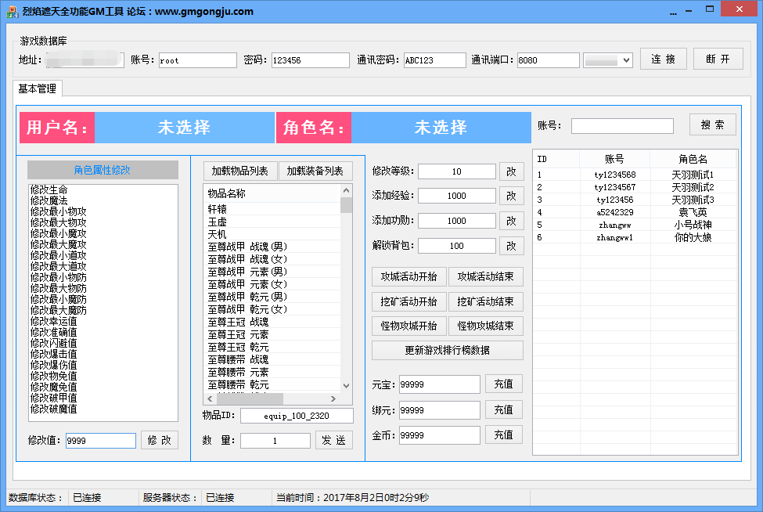Click 更新游戏排行榜数据 button
Screen dimensions: 763x512
click(447, 350)
